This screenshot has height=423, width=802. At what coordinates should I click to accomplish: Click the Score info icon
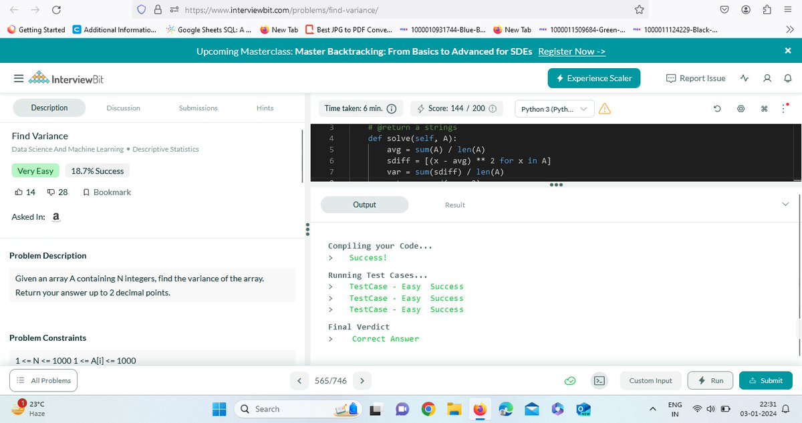(x=493, y=108)
